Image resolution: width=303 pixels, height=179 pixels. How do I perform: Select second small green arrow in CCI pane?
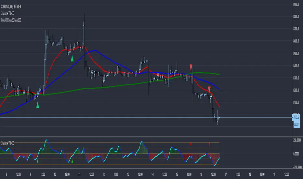tap(72, 161)
